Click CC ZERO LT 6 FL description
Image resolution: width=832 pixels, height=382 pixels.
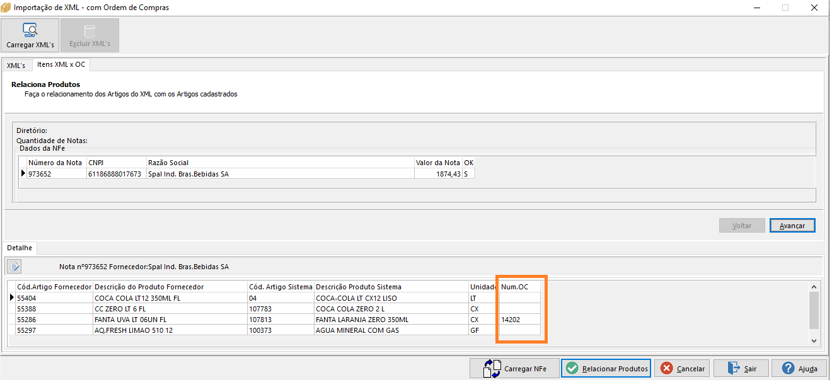click(x=170, y=309)
